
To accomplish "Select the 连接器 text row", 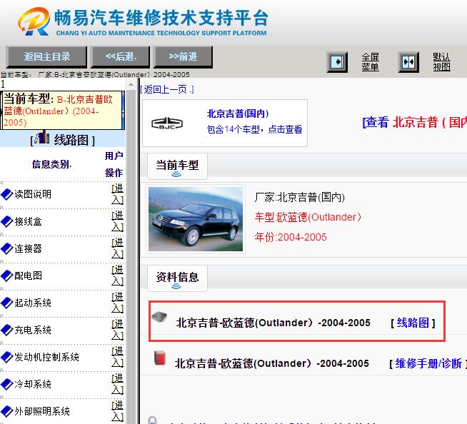I will [x=29, y=248].
